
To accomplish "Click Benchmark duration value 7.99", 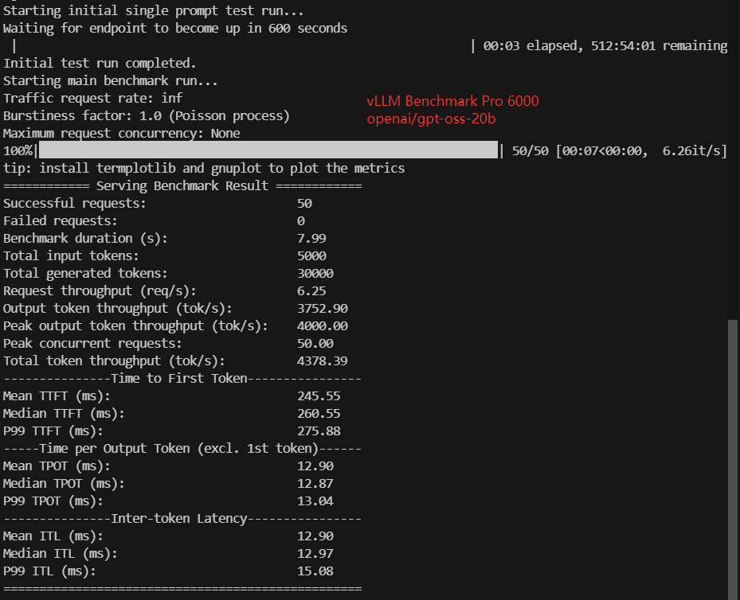I will click(311, 238).
